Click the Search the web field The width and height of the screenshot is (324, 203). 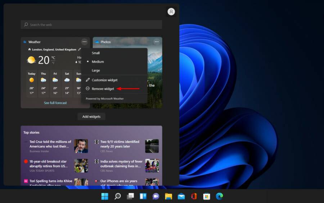coord(91,25)
